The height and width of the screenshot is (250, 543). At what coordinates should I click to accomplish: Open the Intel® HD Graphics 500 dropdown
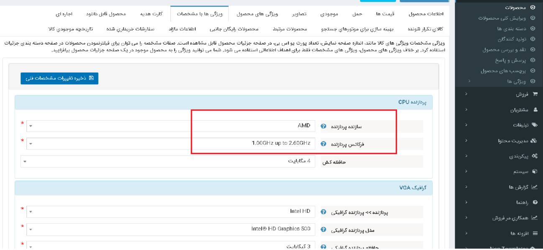pyautogui.click(x=171, y=230)
